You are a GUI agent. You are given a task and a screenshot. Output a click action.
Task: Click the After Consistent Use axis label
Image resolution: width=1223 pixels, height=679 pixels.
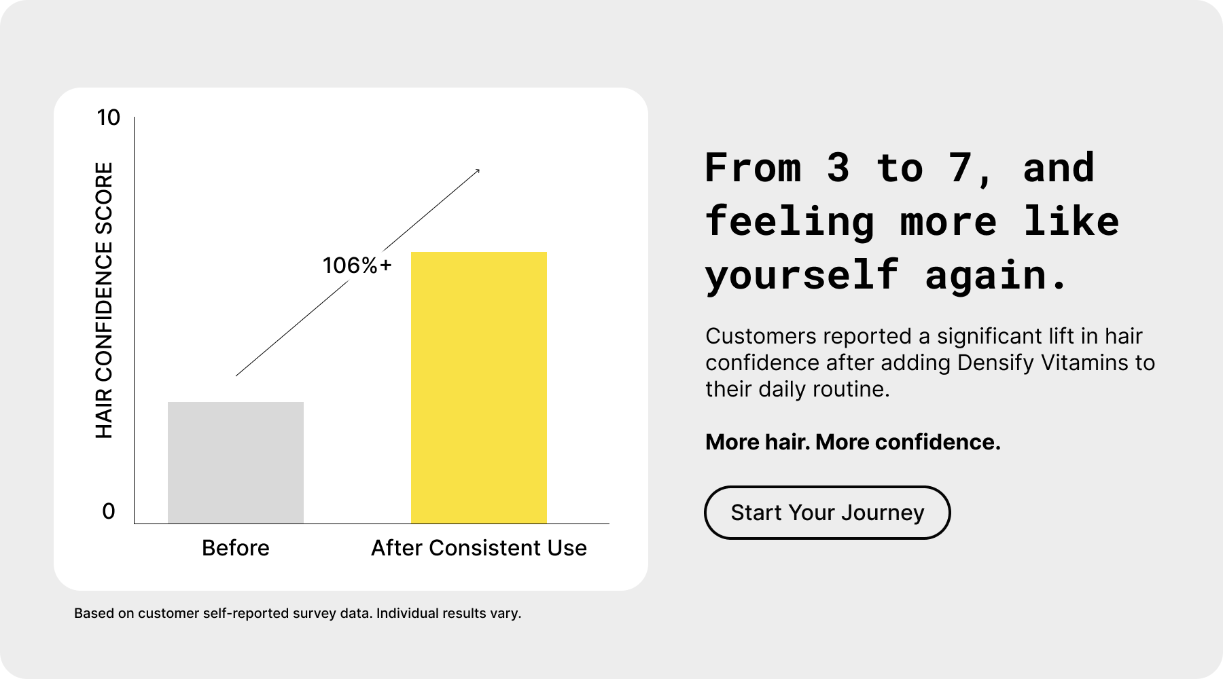(479, 548)
